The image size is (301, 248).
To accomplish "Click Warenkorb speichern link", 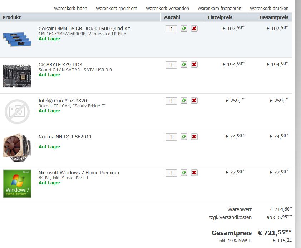I will pos(117,9).
